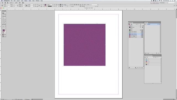
Task: Click the Wi-Fi status icon
Action: point(160,1)
